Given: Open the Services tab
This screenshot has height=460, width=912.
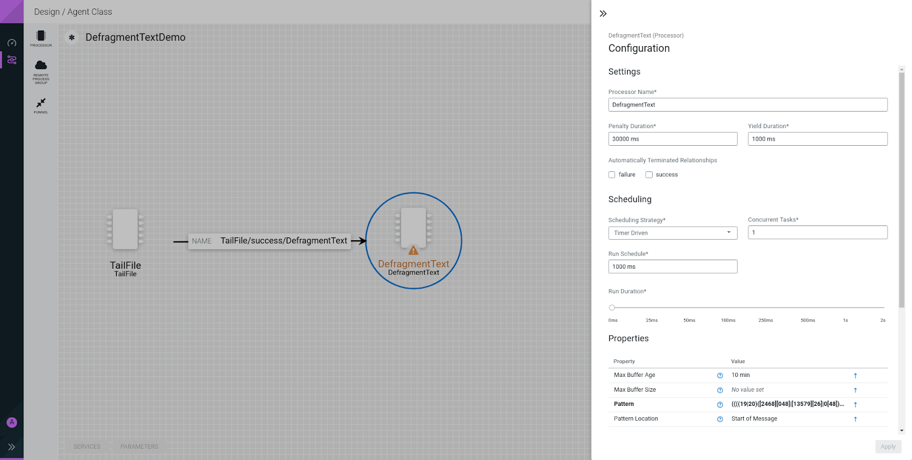Looking at the screenshot, I should point(87,446).
